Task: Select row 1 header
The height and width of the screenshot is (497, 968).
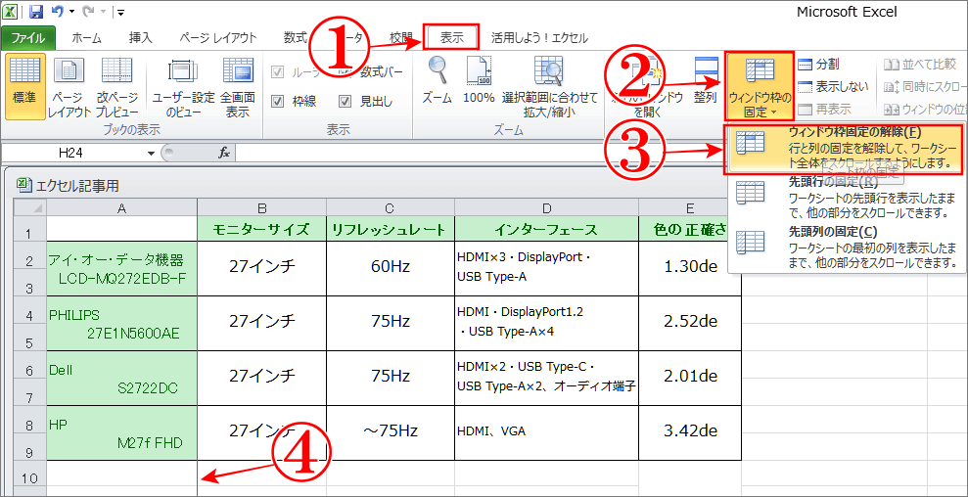Action: pyautogui.click(x=30, y=230)
